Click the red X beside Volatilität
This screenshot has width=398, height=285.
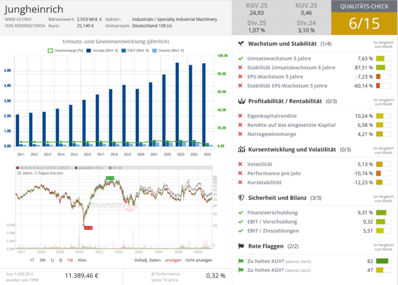tap(240, 164)
